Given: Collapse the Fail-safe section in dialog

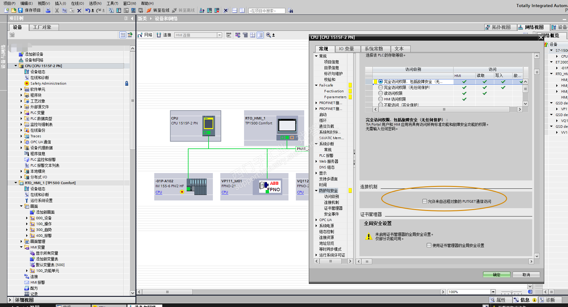Looking at the screenshot, I should [316, 85].
